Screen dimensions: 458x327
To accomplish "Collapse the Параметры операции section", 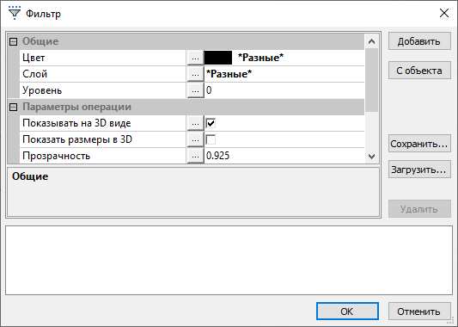I will [x=13, y=107].
